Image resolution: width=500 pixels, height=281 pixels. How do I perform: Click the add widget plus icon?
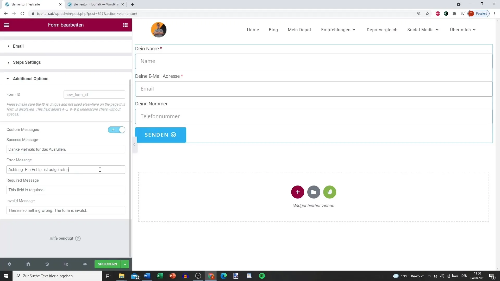click(297, 192)
